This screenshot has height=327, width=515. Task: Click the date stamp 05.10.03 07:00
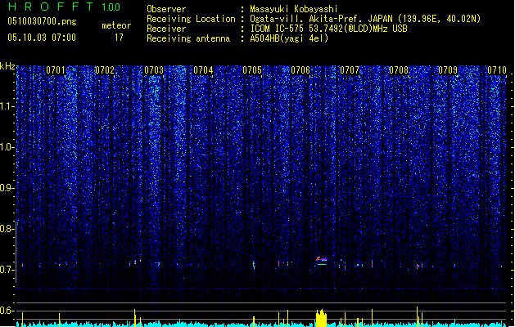coord(42,38)
